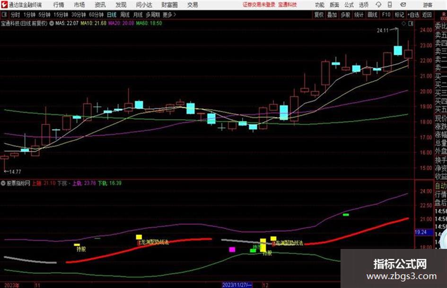Open the 选项 menu

pos(363,5)
